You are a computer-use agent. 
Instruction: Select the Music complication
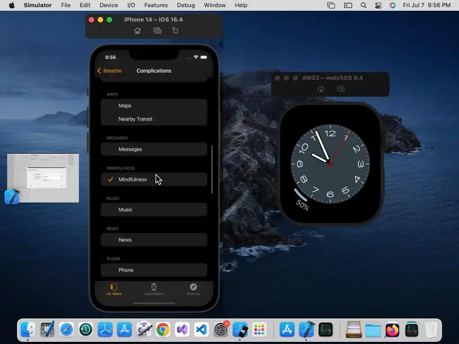point(154,210)
